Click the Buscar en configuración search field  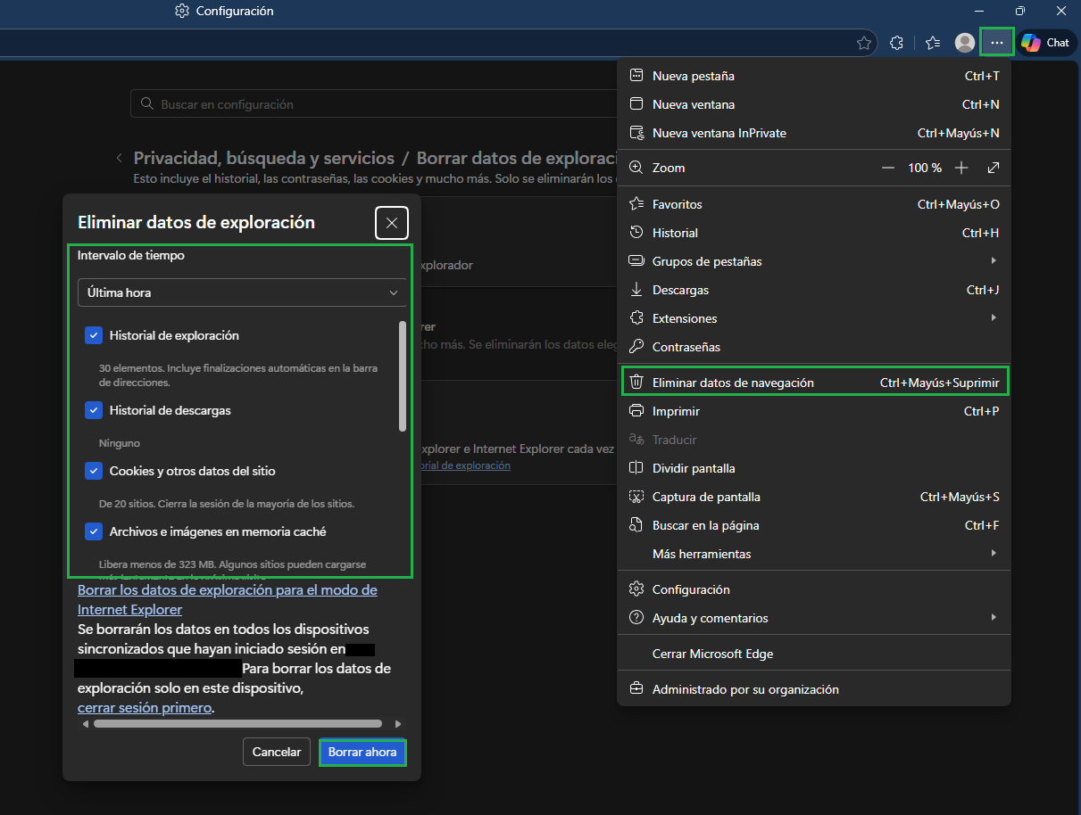(x=374, y=104)
